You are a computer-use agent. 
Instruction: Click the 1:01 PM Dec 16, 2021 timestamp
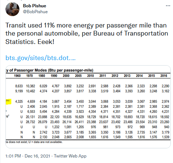(28, 156)
